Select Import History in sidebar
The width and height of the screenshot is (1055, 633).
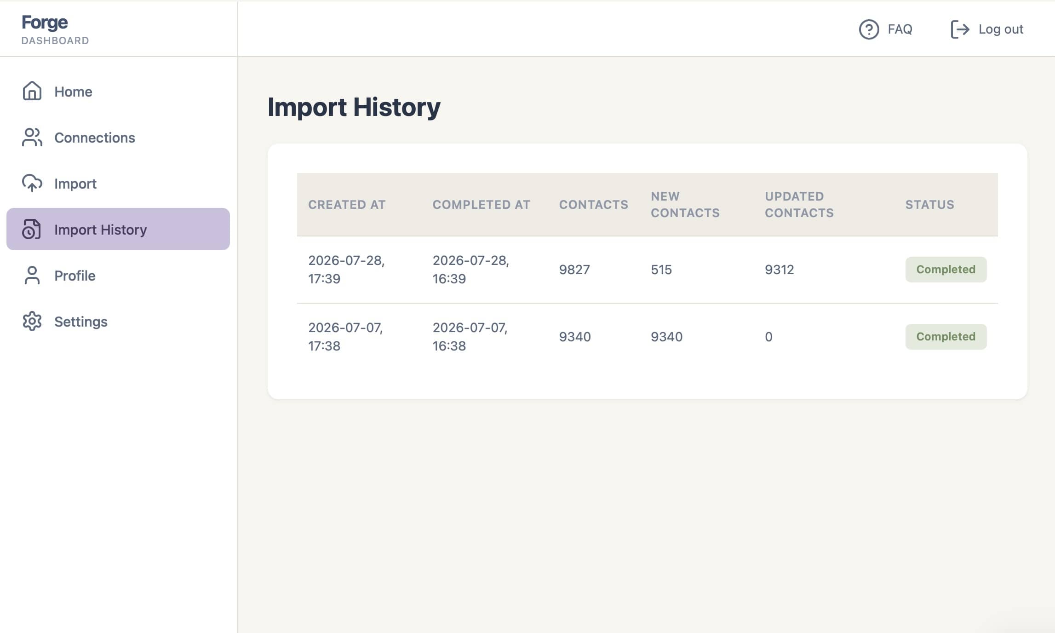(x=118, y=229)
